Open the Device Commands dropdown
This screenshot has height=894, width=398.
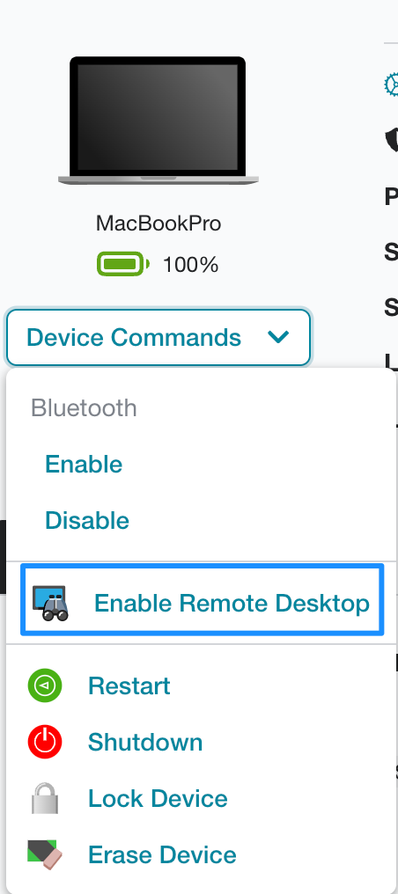tap(158, 338)
